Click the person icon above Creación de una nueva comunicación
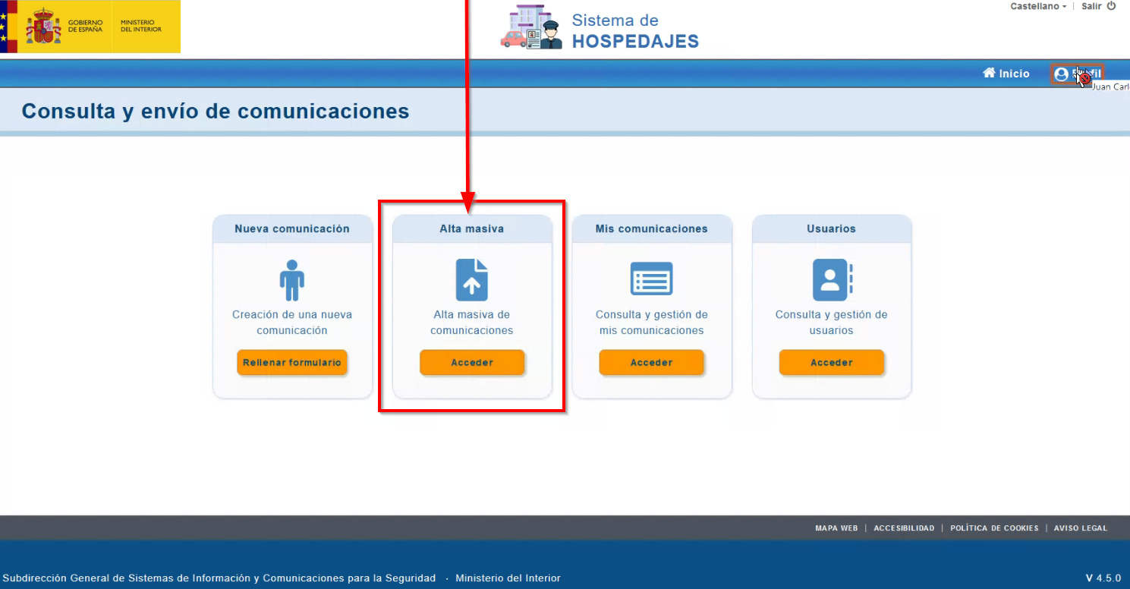 coord(292,279)
